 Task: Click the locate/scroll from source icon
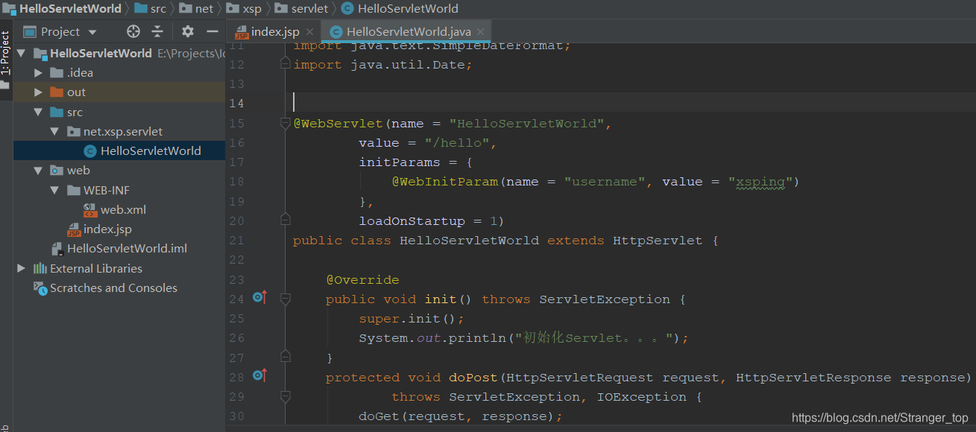[x=133, y=31]
